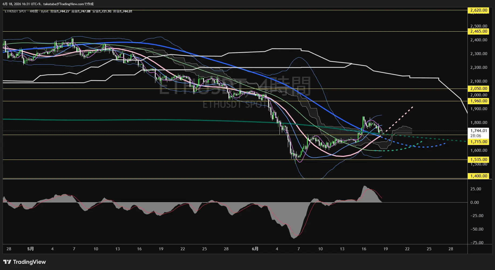Click the yellow 1,535.00 price level label
The height and width of the screenshot is (270, 495).
coord(479,160)
